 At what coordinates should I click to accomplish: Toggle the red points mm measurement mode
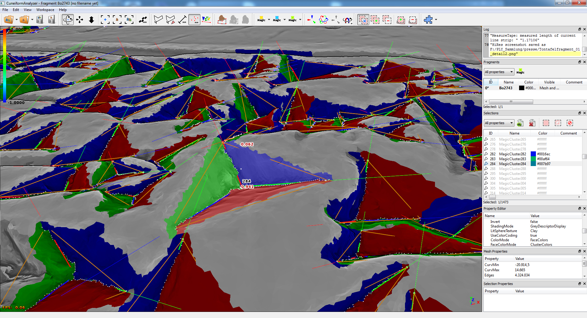tap(195, 20)
